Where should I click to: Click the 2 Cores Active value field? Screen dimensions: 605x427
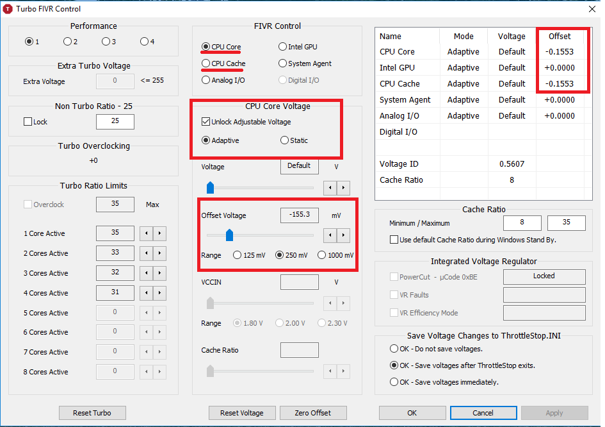pos(115,253)
